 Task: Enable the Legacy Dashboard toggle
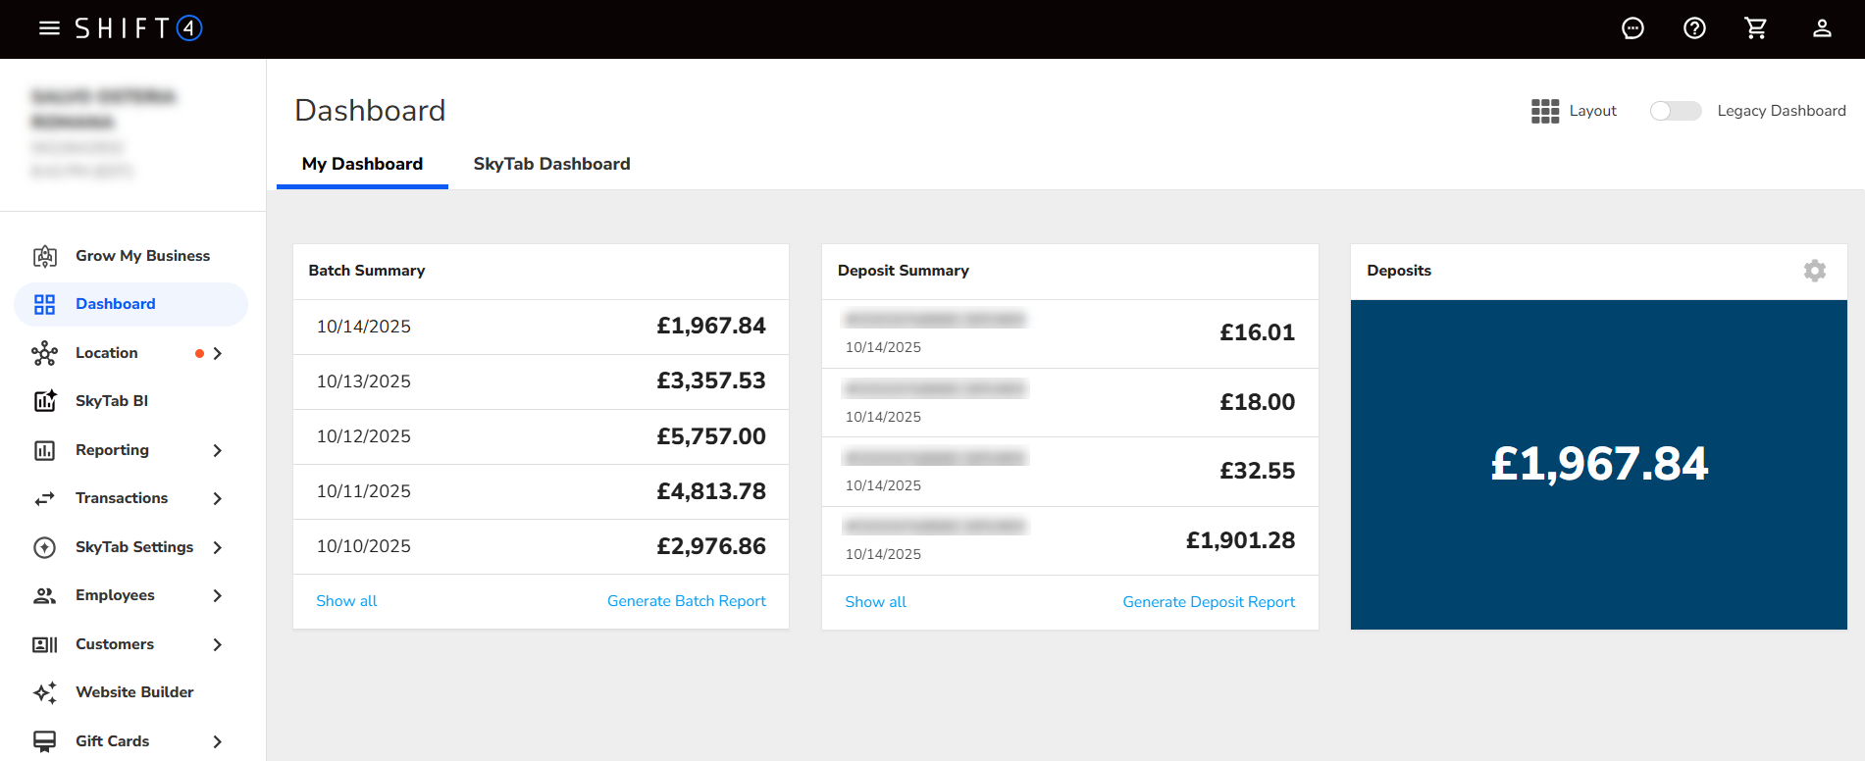1675,111
